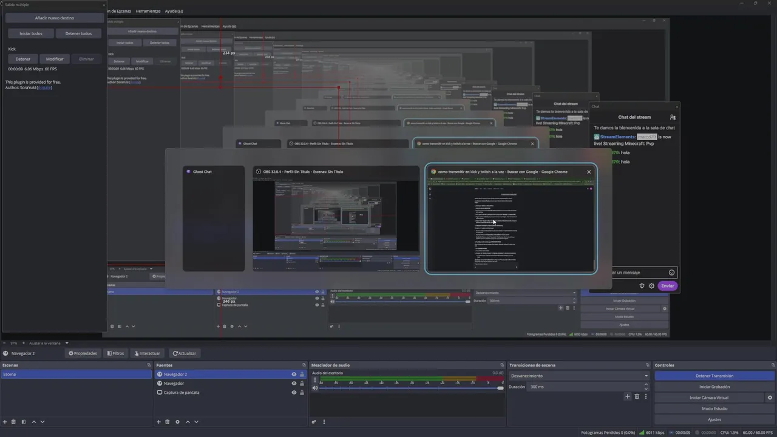Viewport: 777px width, 437px height.
Task: Hide the Navegador 2 source
Action: pyautogui.click(x=294, y=374)
